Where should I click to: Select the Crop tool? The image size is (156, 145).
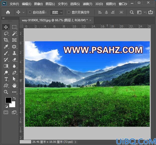coord(6,40)
